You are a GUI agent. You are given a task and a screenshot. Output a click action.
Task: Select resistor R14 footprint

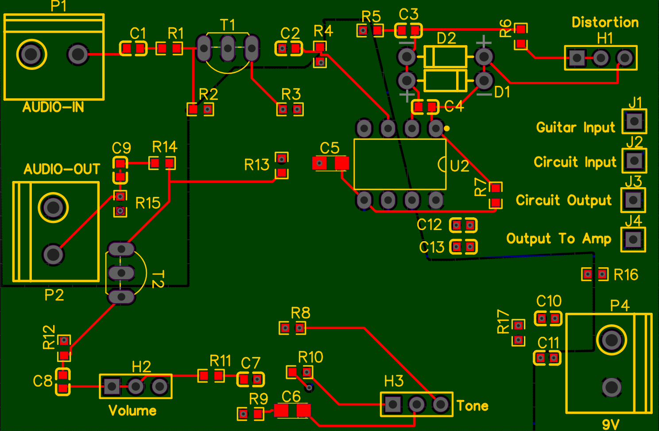[162, 163]
